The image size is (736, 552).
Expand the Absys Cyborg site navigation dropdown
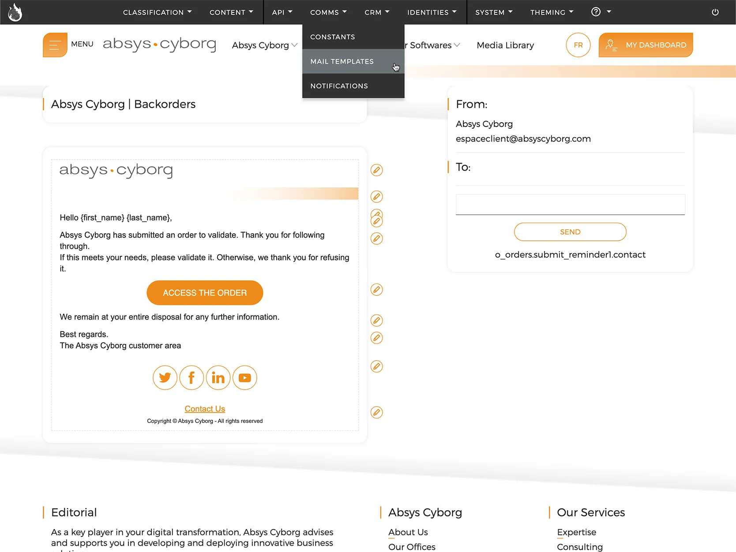coord(265,45)
